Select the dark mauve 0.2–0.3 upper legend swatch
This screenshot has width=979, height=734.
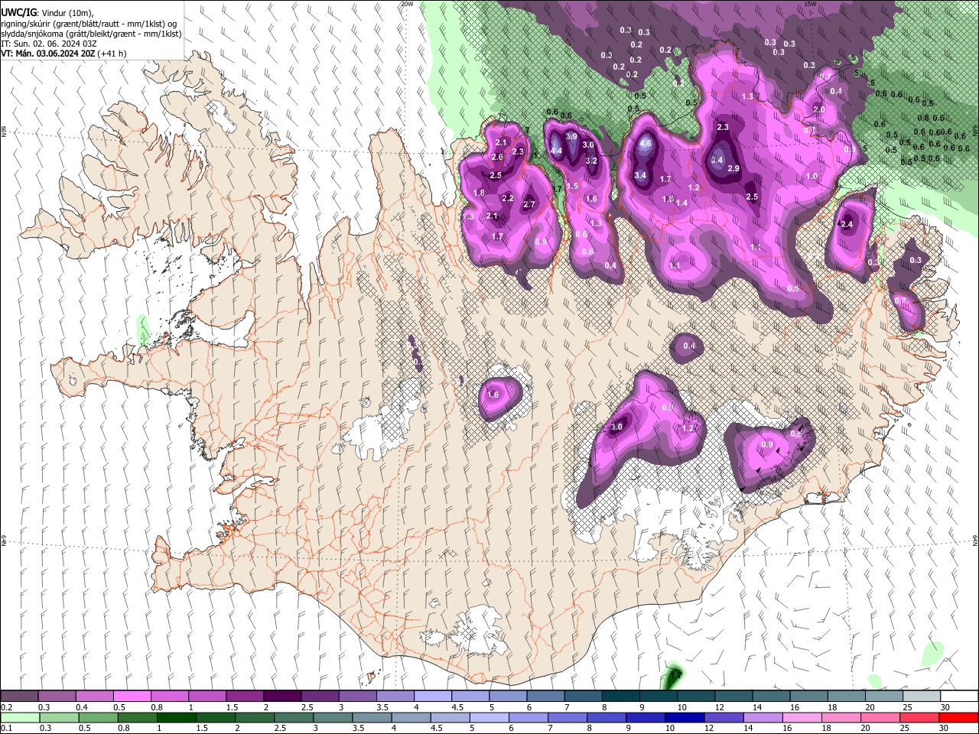[19, 697]
